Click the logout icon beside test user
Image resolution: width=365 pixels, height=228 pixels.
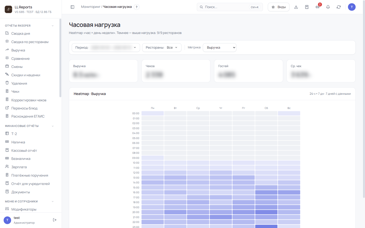click(54, 220)
